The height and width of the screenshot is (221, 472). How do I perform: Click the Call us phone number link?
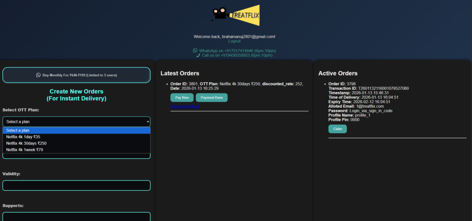tap(239, 55)
